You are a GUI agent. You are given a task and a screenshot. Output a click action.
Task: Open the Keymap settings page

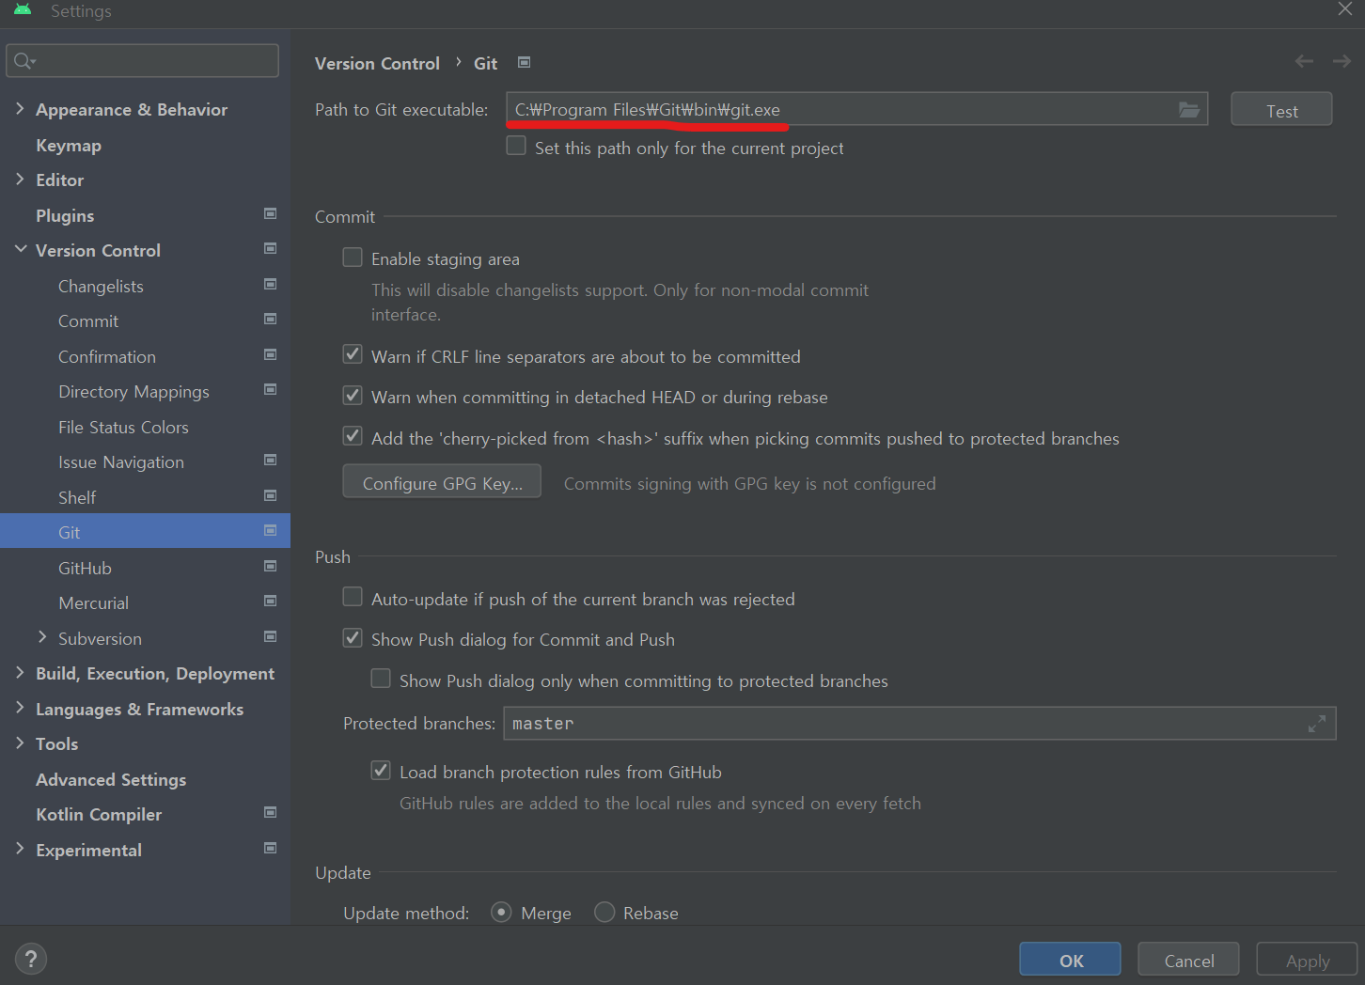pyautogui.click(x=69, y=146)
